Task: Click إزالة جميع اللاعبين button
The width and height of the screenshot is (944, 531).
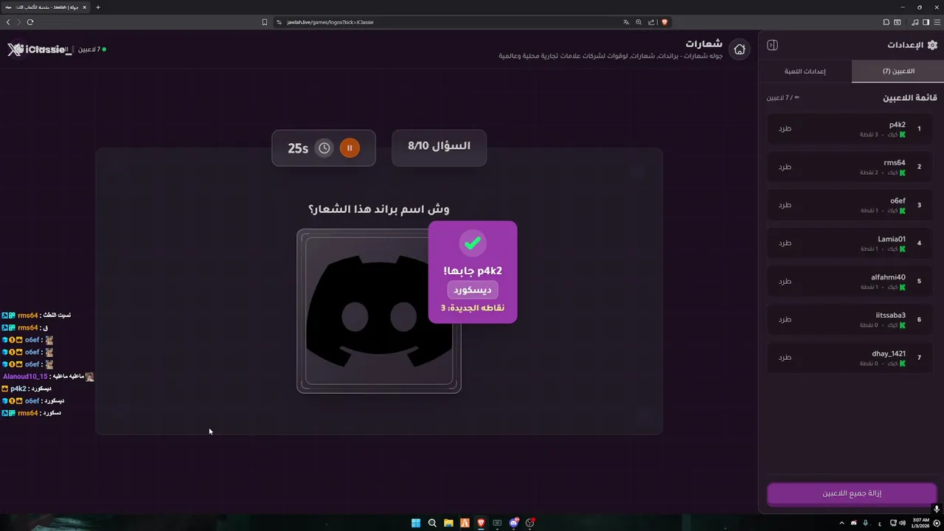Action: (852, 493)
